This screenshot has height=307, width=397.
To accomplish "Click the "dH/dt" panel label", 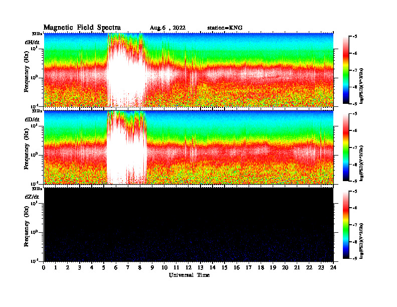I will (32, 42).
